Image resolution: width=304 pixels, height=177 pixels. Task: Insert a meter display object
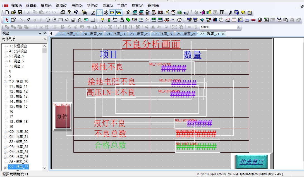click(221, 20)
